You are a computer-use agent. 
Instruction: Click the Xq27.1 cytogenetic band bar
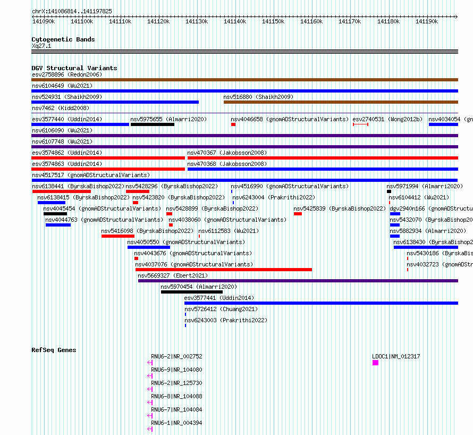[244, 52]
